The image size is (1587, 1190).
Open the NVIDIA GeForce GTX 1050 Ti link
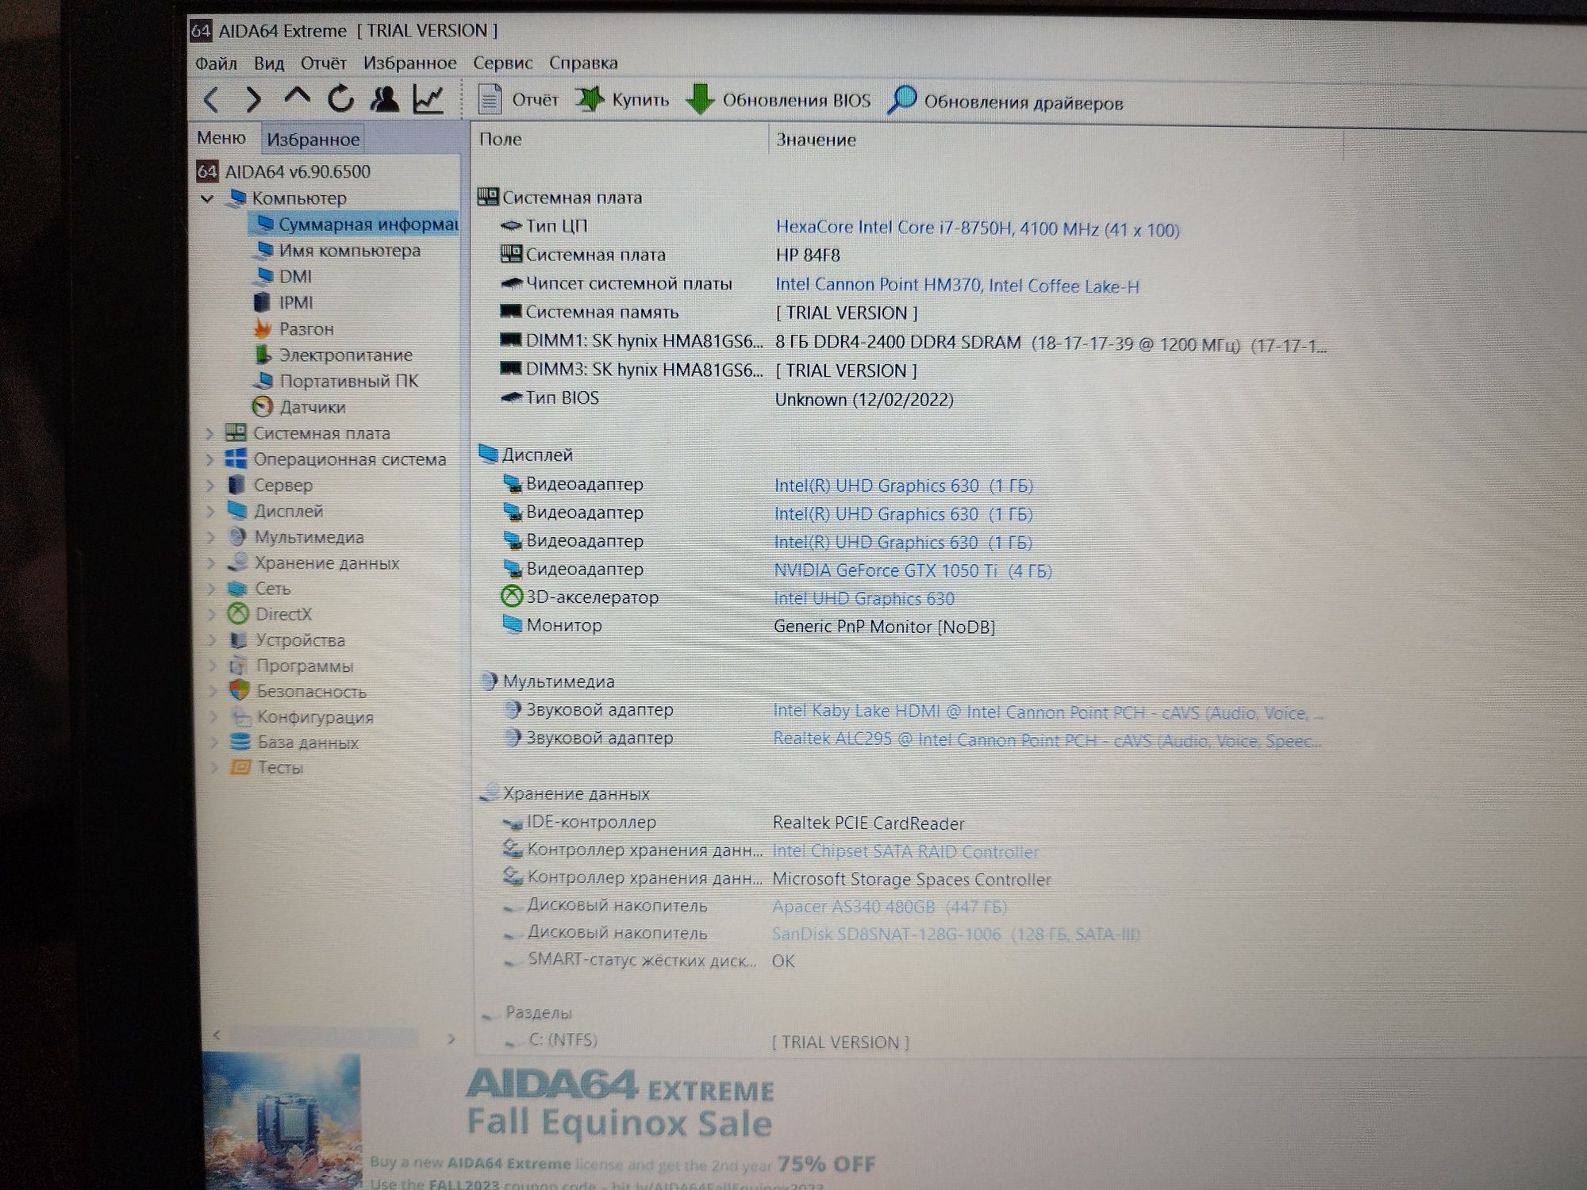[913, 570]
